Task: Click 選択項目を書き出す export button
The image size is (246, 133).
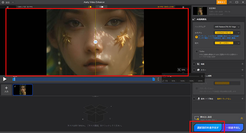Action: 208,128
